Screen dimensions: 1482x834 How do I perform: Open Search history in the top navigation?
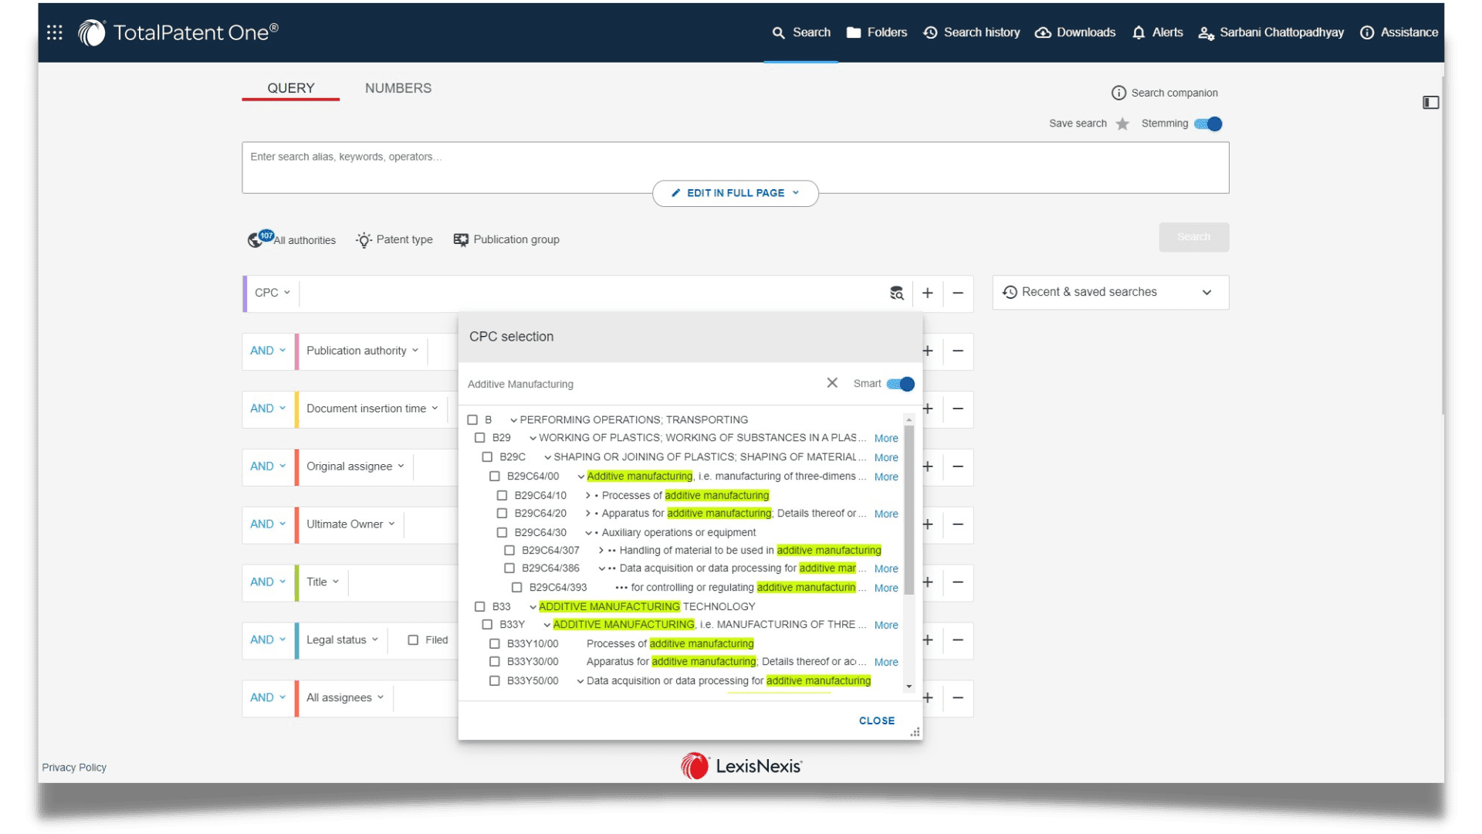972,32
